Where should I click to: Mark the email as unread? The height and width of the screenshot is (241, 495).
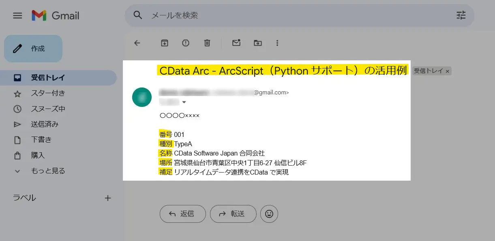(236, 43)
